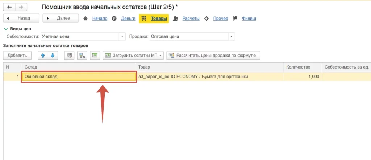
Task: Click the flag icon beside Финиш
Action: click(x=235, y=18)
